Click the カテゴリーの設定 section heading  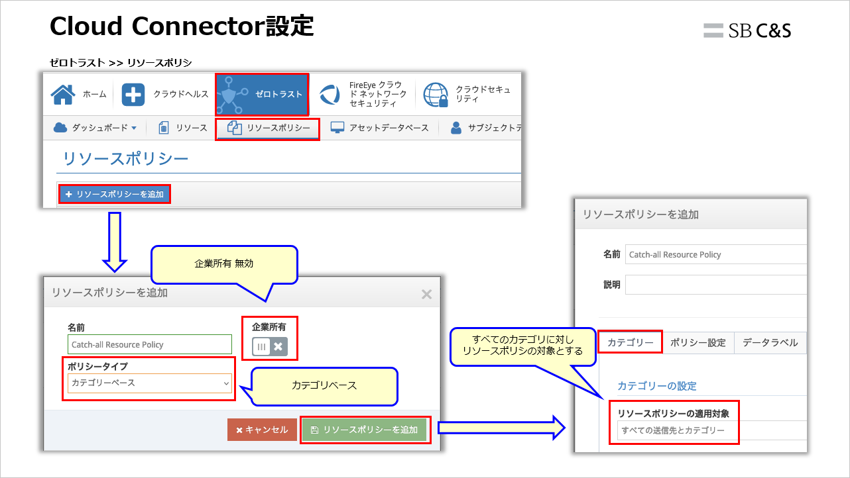[x=657, y=385]
